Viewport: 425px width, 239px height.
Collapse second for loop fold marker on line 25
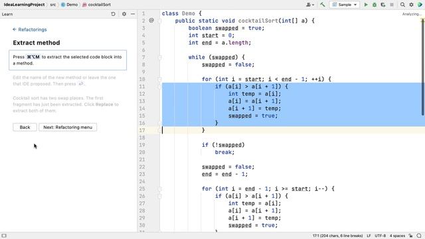(159, 189)
